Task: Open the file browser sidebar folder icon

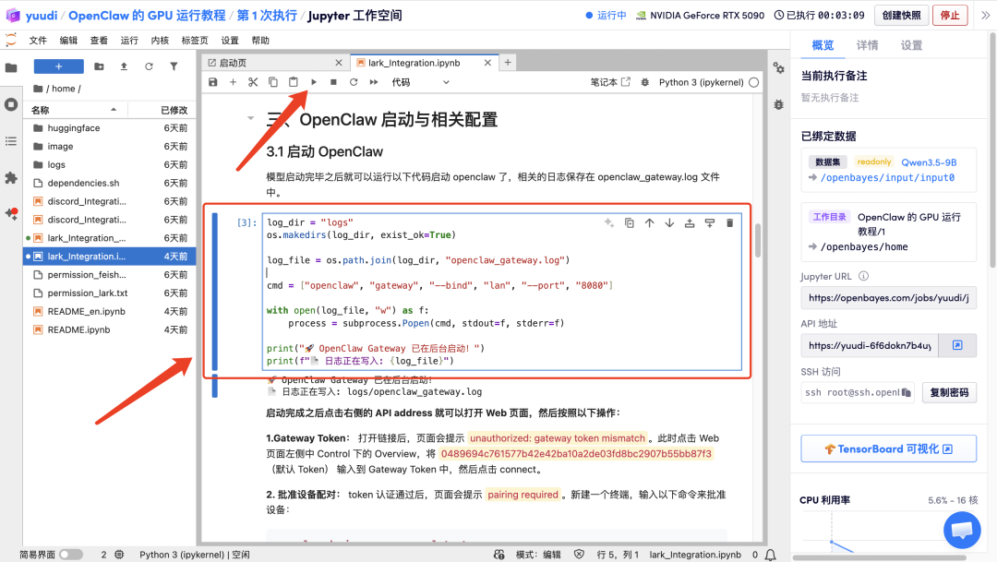Action: (11, 67)
